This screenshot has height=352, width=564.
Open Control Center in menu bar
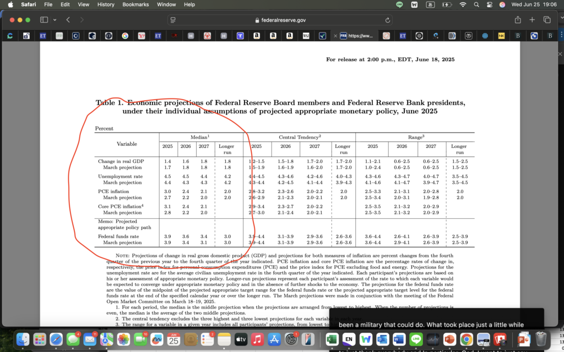pyautogui.click(x=489, y=4)
